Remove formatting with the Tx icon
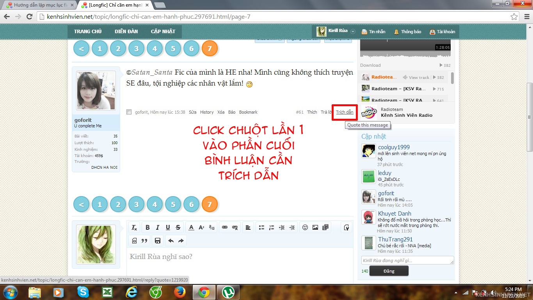The width and height of the screenshot is (533, 300). 134,227
